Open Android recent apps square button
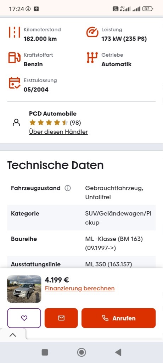The width and height of the screenshot is (163, 363). pyautogui.click(x=45, y=352)
